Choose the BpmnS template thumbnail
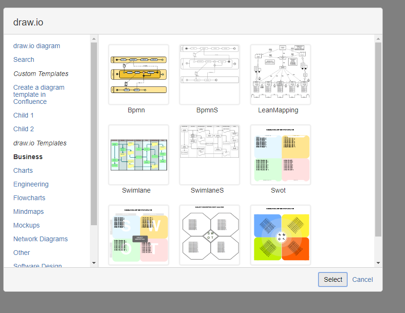Screen dimensions: 405x313 click(210, 75)
